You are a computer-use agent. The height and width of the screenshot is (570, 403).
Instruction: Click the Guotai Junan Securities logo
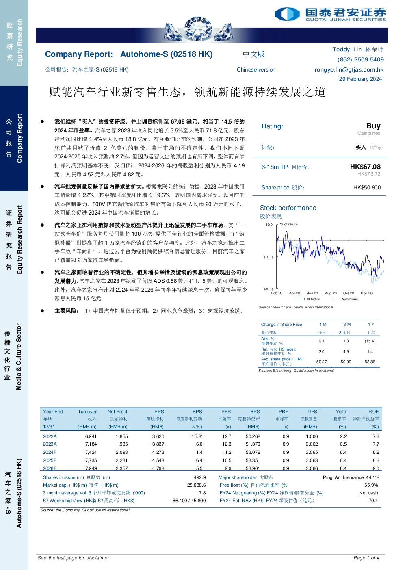(x=330, y=14)
